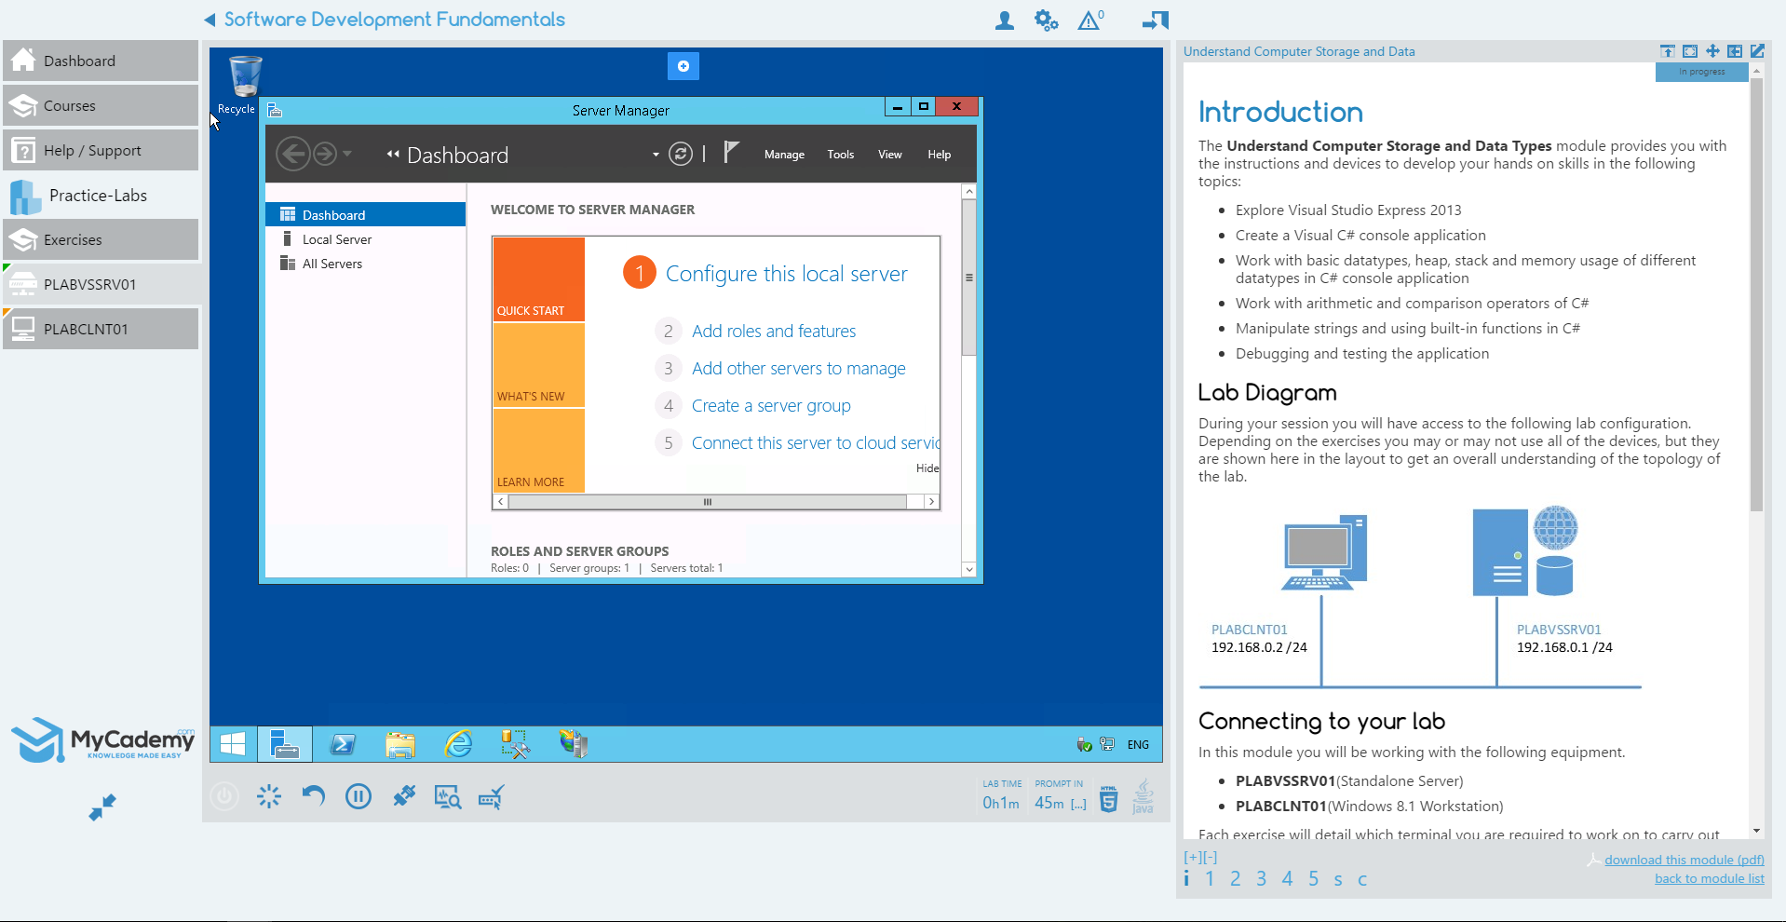Click the 'Add roles and features' link
Image resolution: width=1786 pixels, height=922 pixels.
click(773, 332)
